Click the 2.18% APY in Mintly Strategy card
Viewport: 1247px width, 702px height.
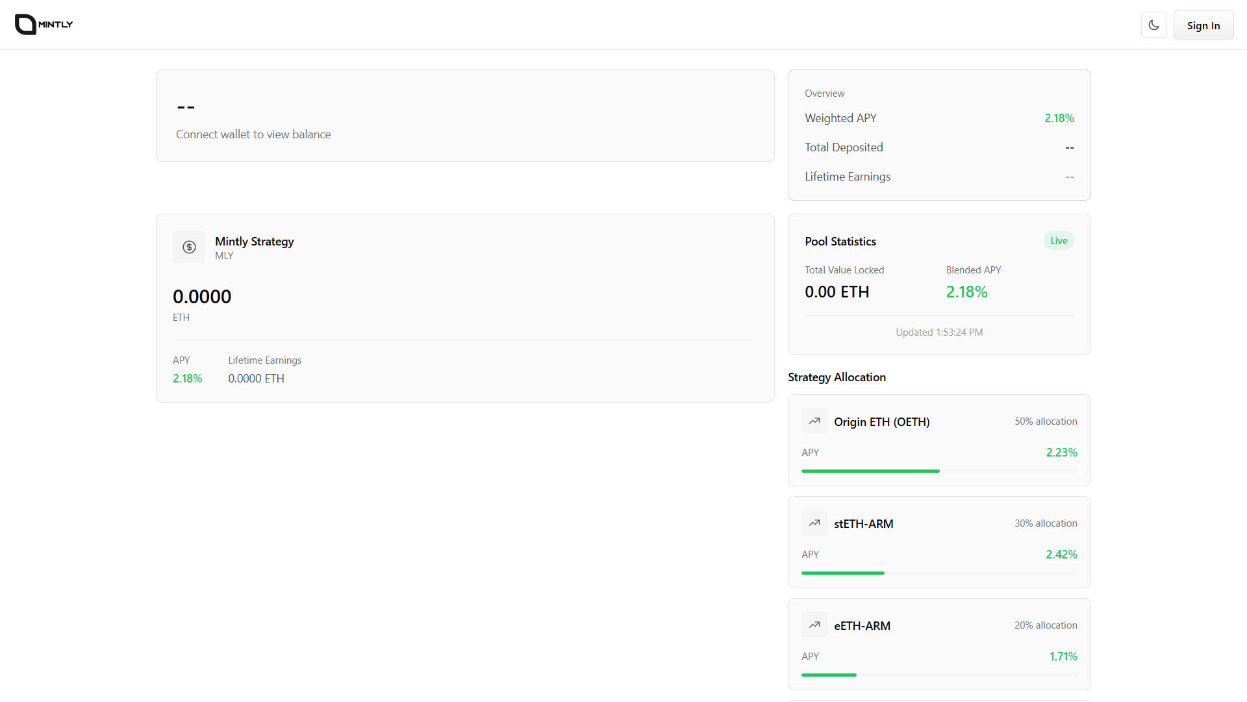[x=188, y=379]
